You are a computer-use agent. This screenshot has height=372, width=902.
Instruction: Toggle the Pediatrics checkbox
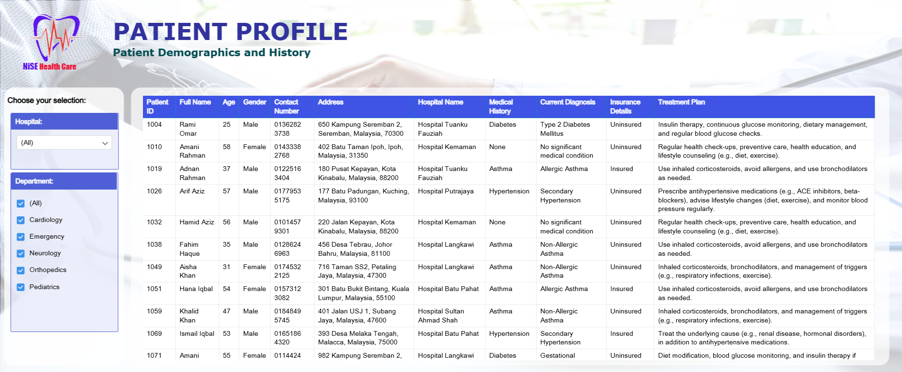tap(20, 287)
